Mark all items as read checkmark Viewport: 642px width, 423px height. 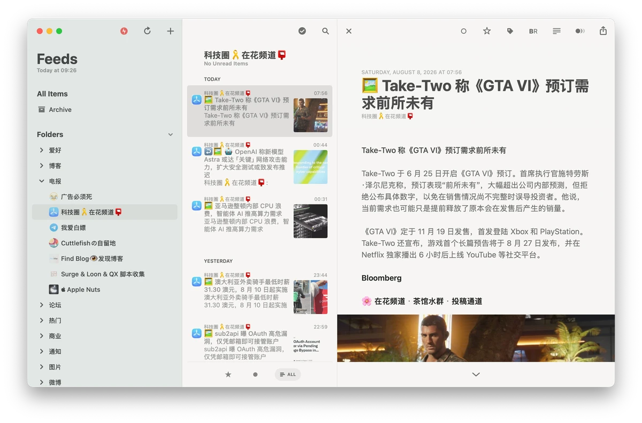302,31
